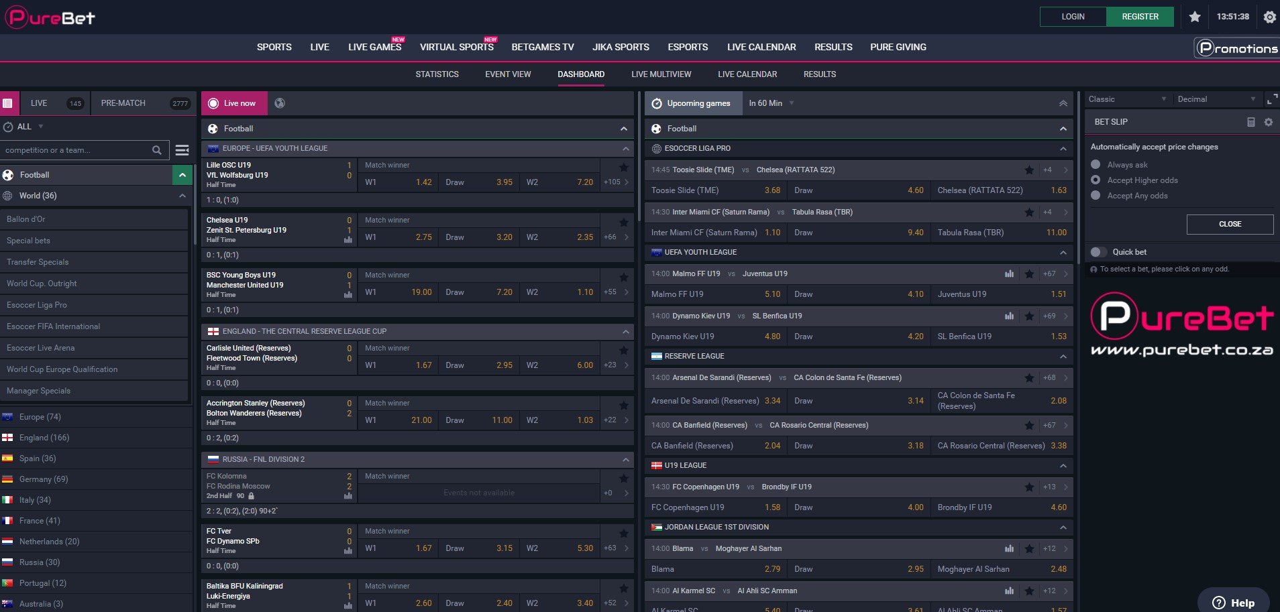This screenshot has width=1280, height=612.
Task: Click the PureBet logo at top left
Action: tap(50, 17)
